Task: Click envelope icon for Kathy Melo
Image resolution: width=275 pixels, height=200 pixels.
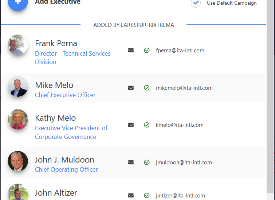Action: pyautogui.click(x=131, y=125)
